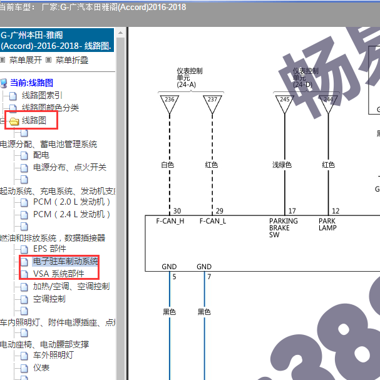380x380 pixels.
Task: Select the page icon next to 电源分布、点火开关
Action: coord(24,168)
